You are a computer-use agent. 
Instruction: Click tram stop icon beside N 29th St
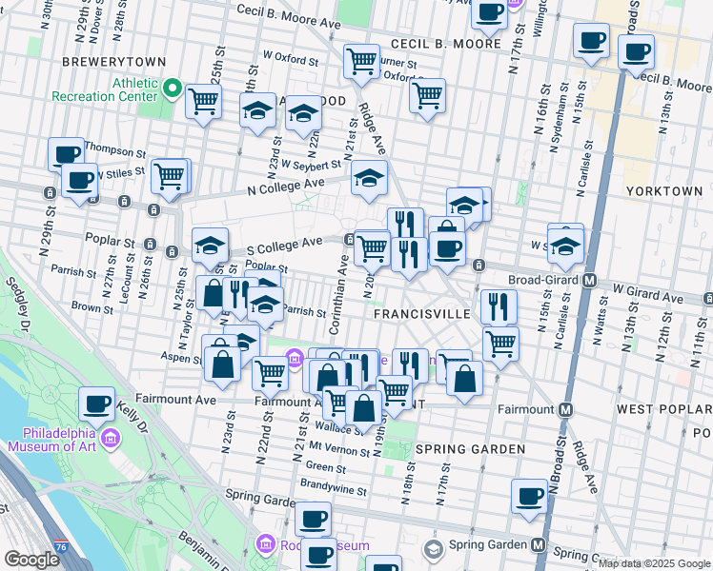pos(50,193)
